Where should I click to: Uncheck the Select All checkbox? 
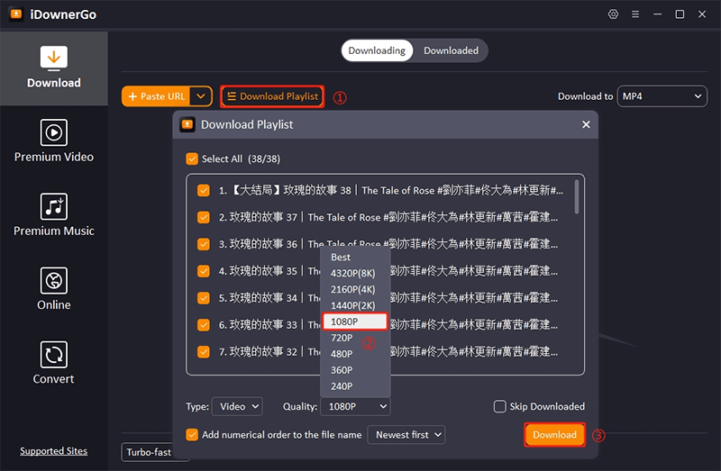[192, 159]
